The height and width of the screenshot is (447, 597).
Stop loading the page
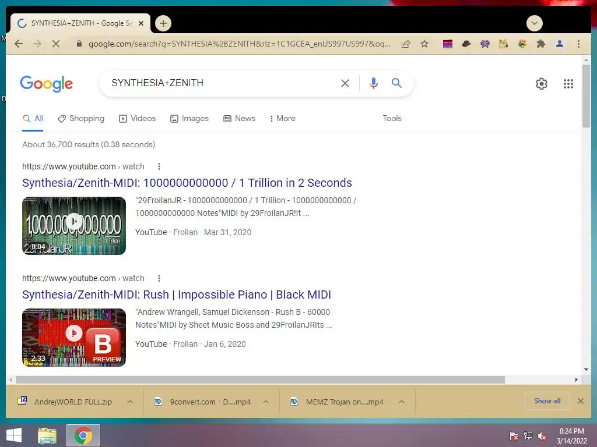(x=55, y=44)
